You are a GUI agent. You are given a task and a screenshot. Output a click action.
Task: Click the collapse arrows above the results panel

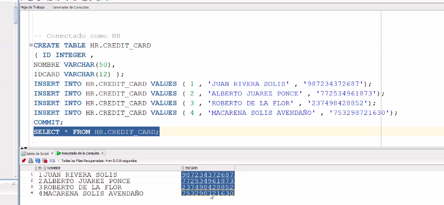[22, 148]
